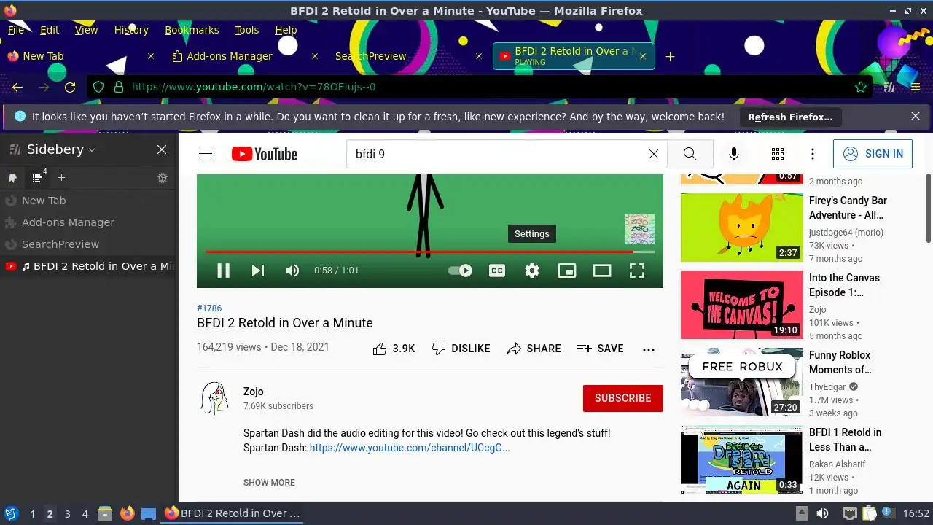Switch to workspace 3 in taskbar
This screenshot has width=933, height=525.
[67, 514]
